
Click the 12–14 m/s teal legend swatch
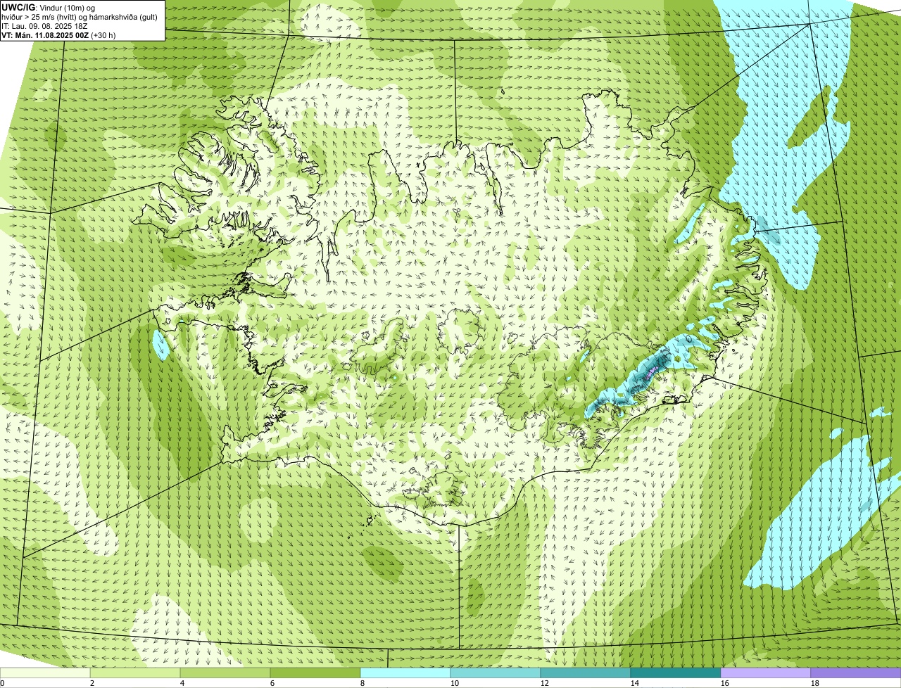click(x=586, y=673)
